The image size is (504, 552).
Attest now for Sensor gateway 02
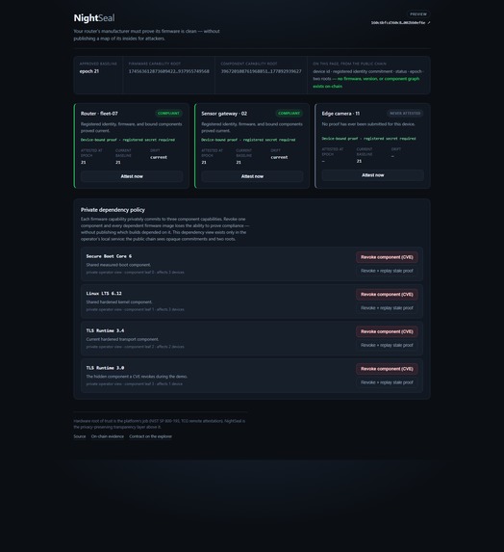[252, 176]
